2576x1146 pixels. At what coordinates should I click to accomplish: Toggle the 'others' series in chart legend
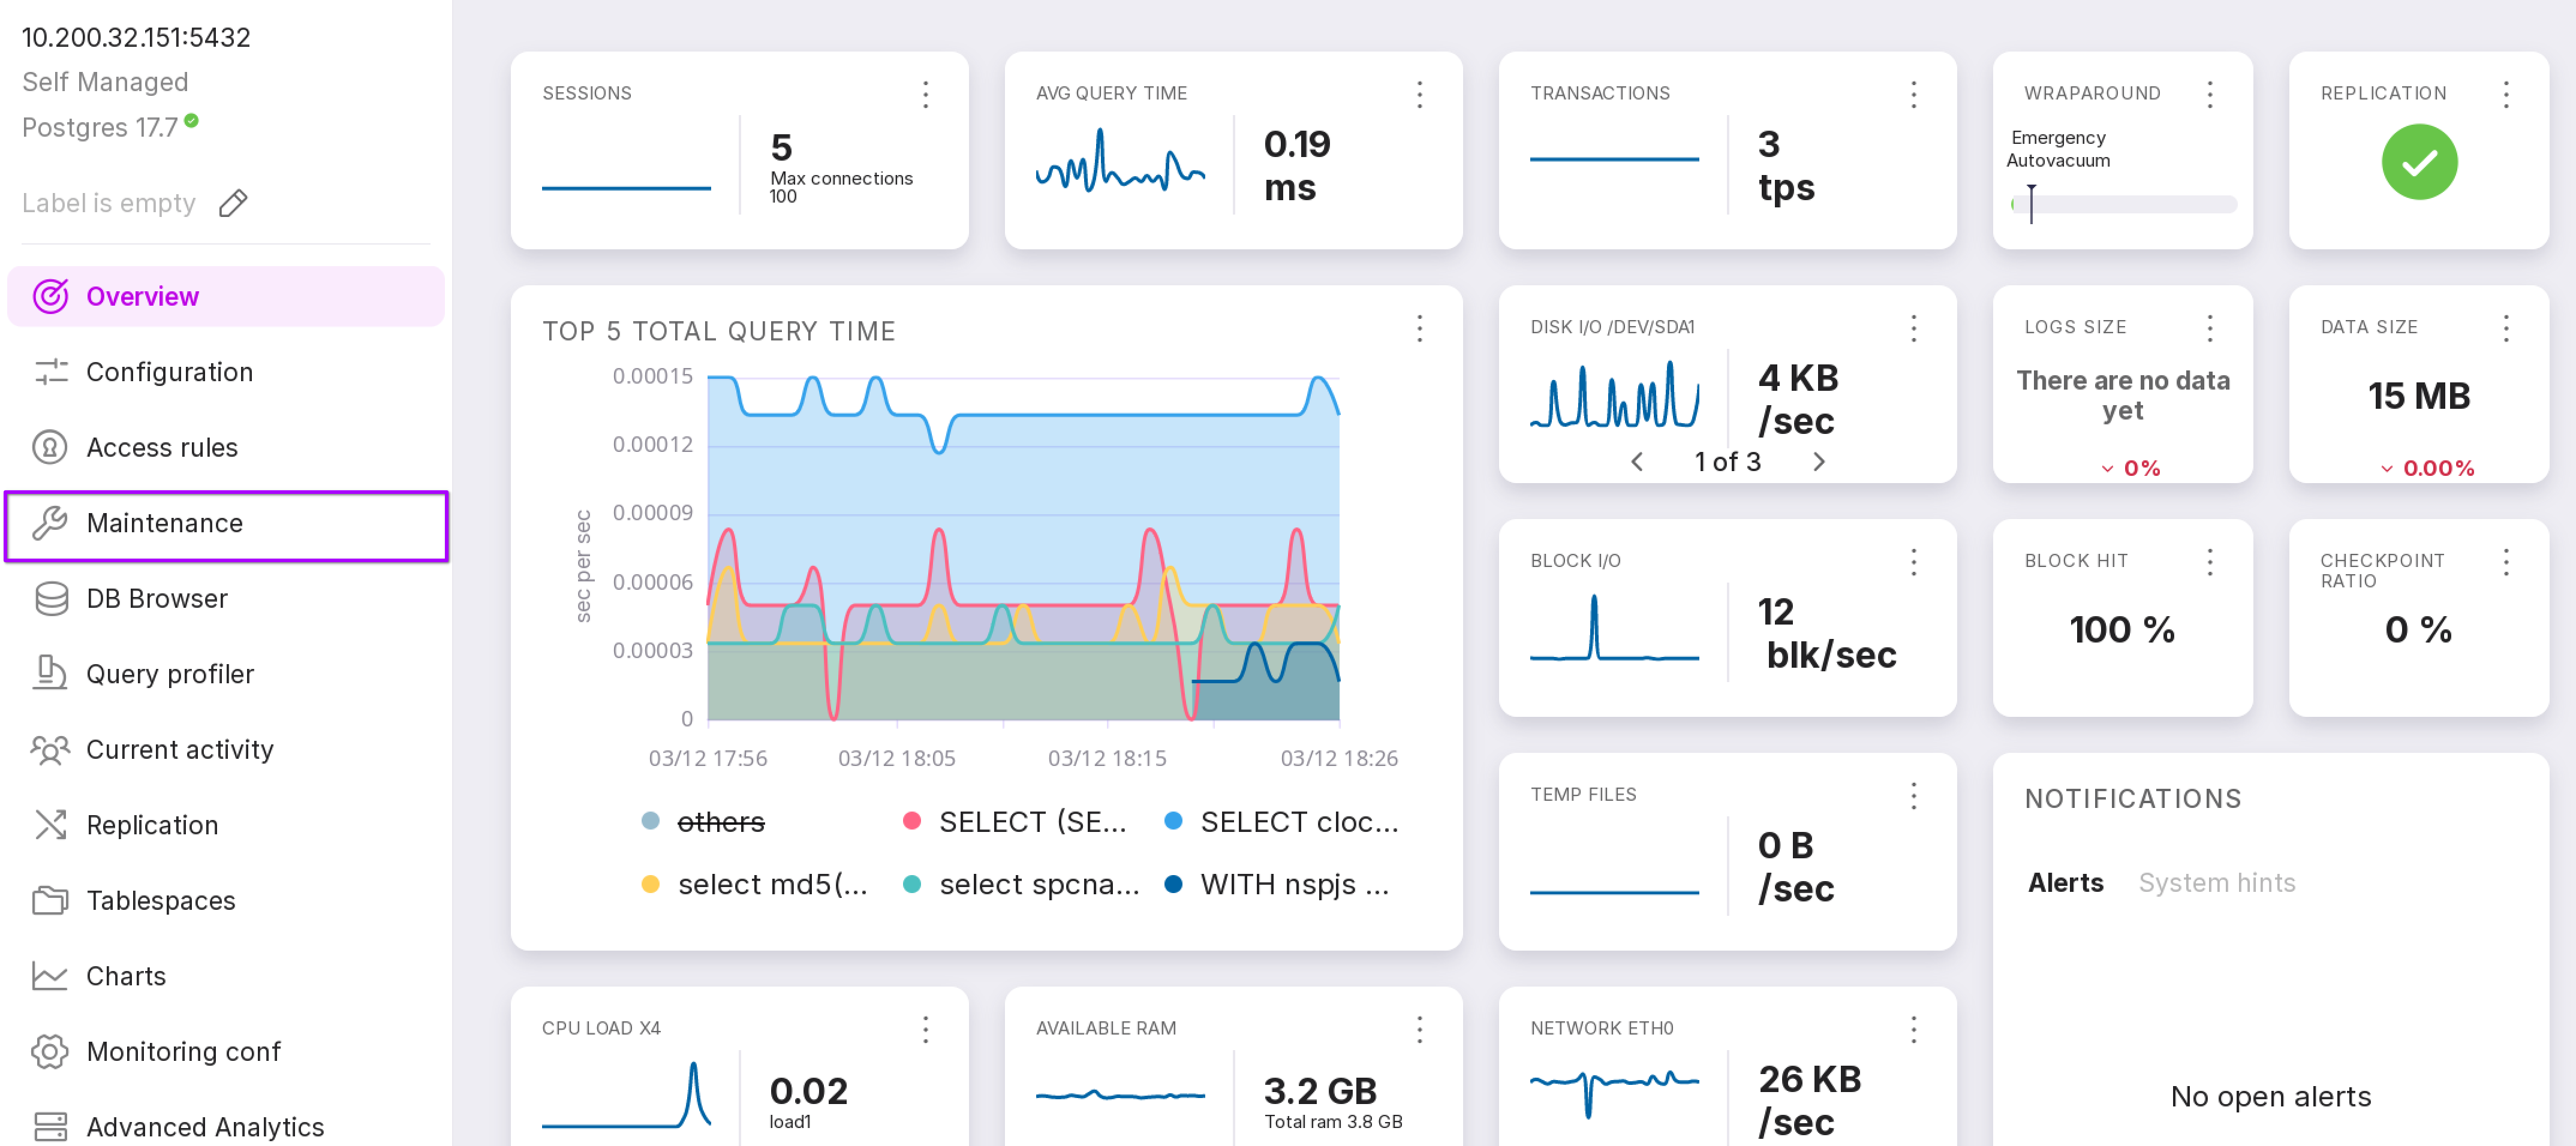[719, 822]
